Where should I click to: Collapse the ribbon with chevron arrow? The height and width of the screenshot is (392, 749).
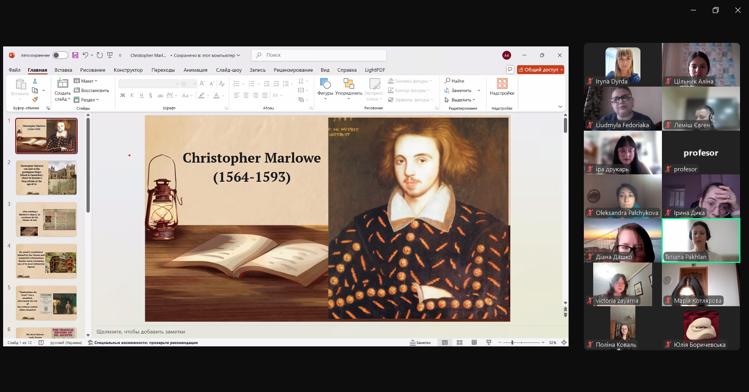(x=560, y=107)
